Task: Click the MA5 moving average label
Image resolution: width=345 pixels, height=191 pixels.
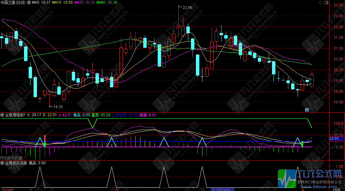Action: [41, 2]
